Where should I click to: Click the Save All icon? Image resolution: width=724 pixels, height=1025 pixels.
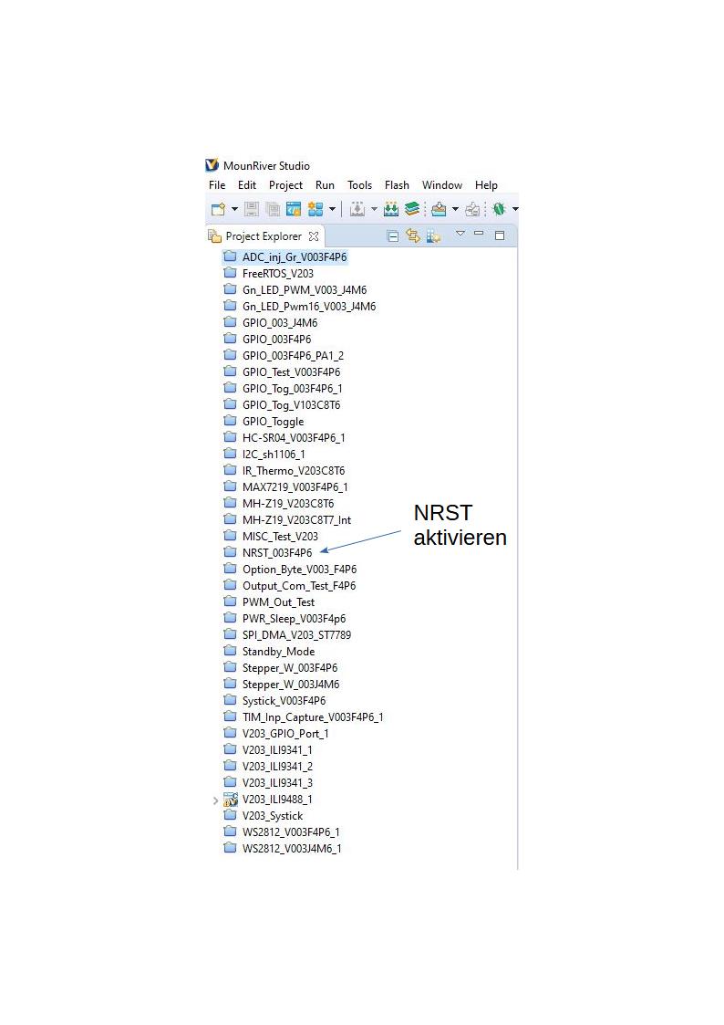click(273, 209)
